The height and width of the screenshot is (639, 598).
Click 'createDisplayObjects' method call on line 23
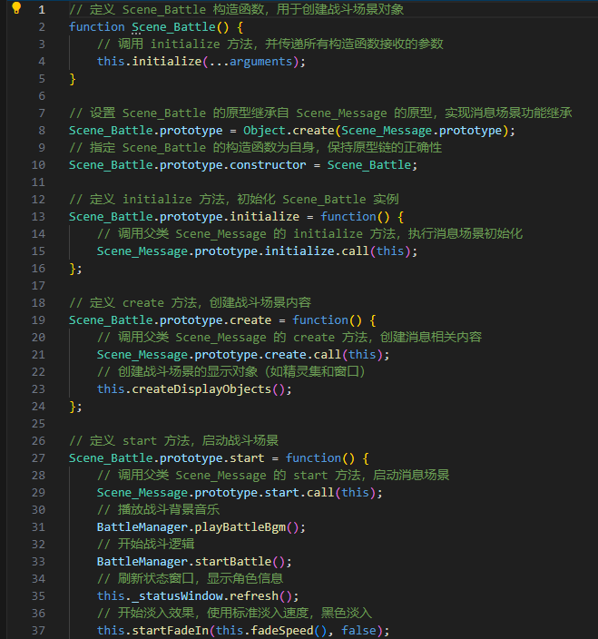(201, 389)
